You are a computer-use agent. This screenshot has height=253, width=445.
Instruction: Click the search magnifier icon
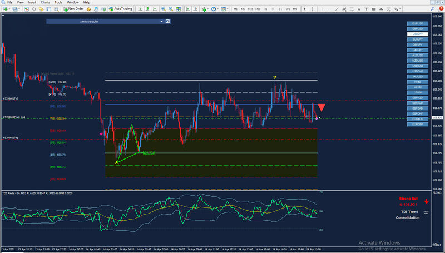pos(433,9)
